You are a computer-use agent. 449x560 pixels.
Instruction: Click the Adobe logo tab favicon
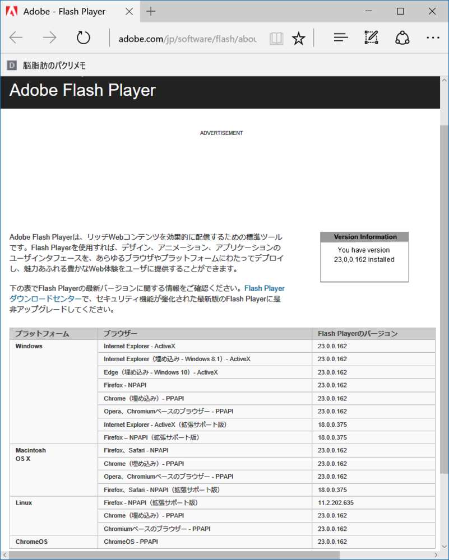point(12,11)
